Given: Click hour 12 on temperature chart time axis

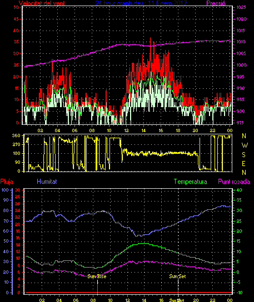Looking at the screenshot, I should pos(128,300).
